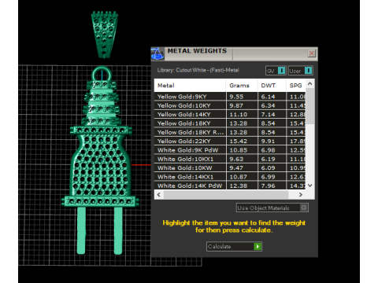Enable the Use Object Materials option

pos(272,208)
